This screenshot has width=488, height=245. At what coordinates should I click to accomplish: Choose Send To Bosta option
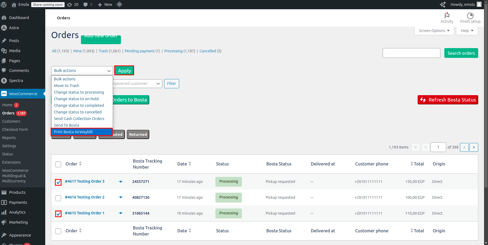82,125
